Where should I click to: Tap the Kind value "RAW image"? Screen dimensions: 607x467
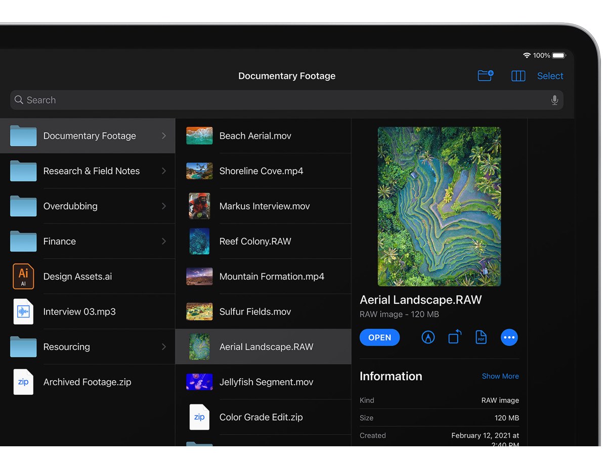coord(500,400)
